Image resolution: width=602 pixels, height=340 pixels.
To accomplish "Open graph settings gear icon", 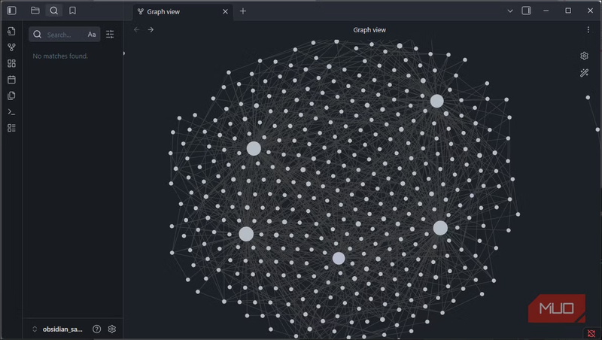I will pos(584,56).
